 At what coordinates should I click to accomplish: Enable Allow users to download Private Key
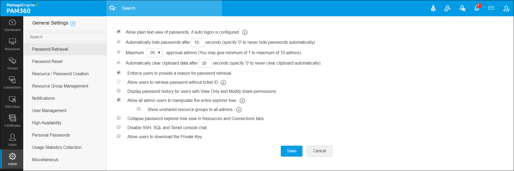[119, 136]
